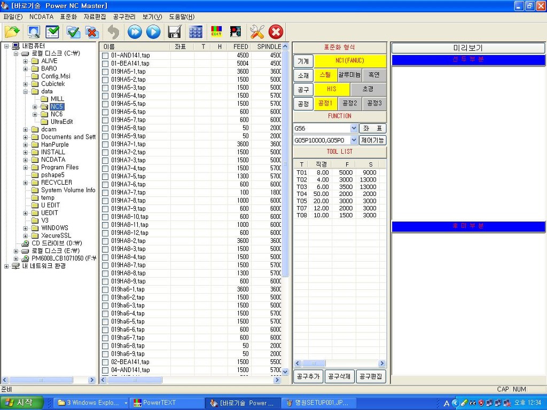Click the 공구추가 button

tap(308, 376)
